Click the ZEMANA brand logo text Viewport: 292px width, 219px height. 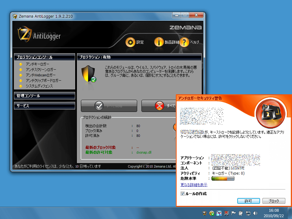click(x=186, y=28)
